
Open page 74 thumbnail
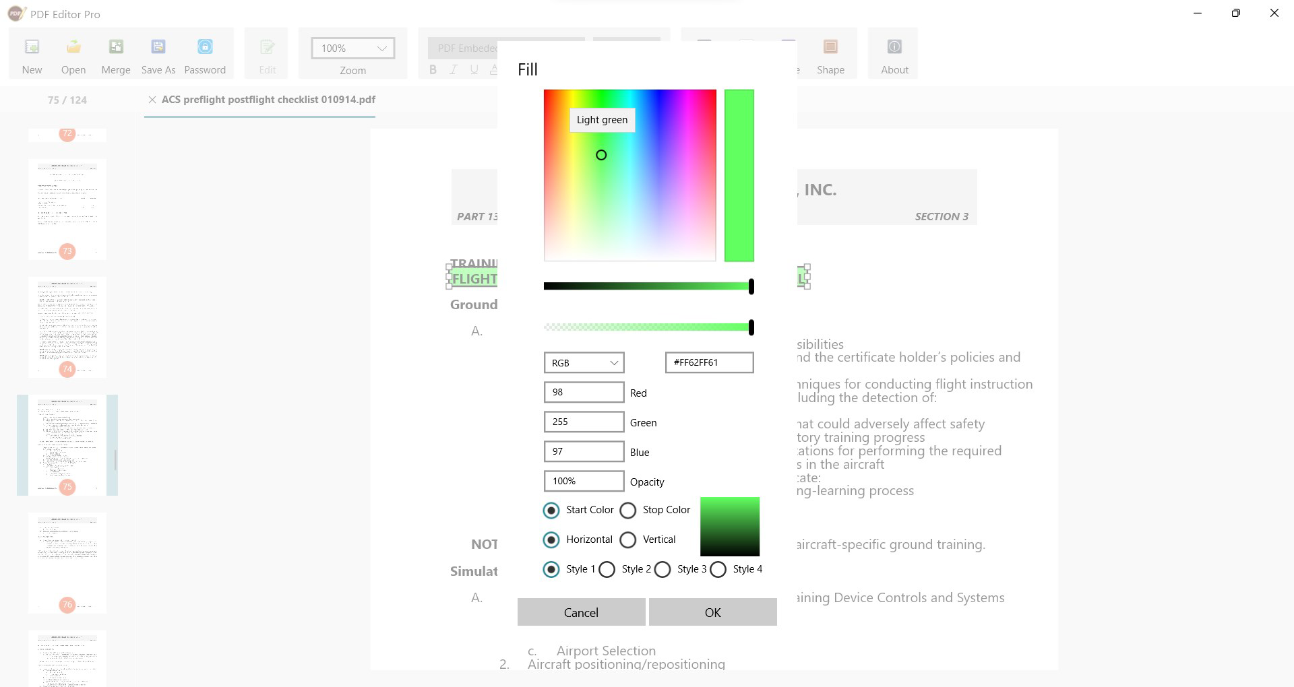pos(67,327)
